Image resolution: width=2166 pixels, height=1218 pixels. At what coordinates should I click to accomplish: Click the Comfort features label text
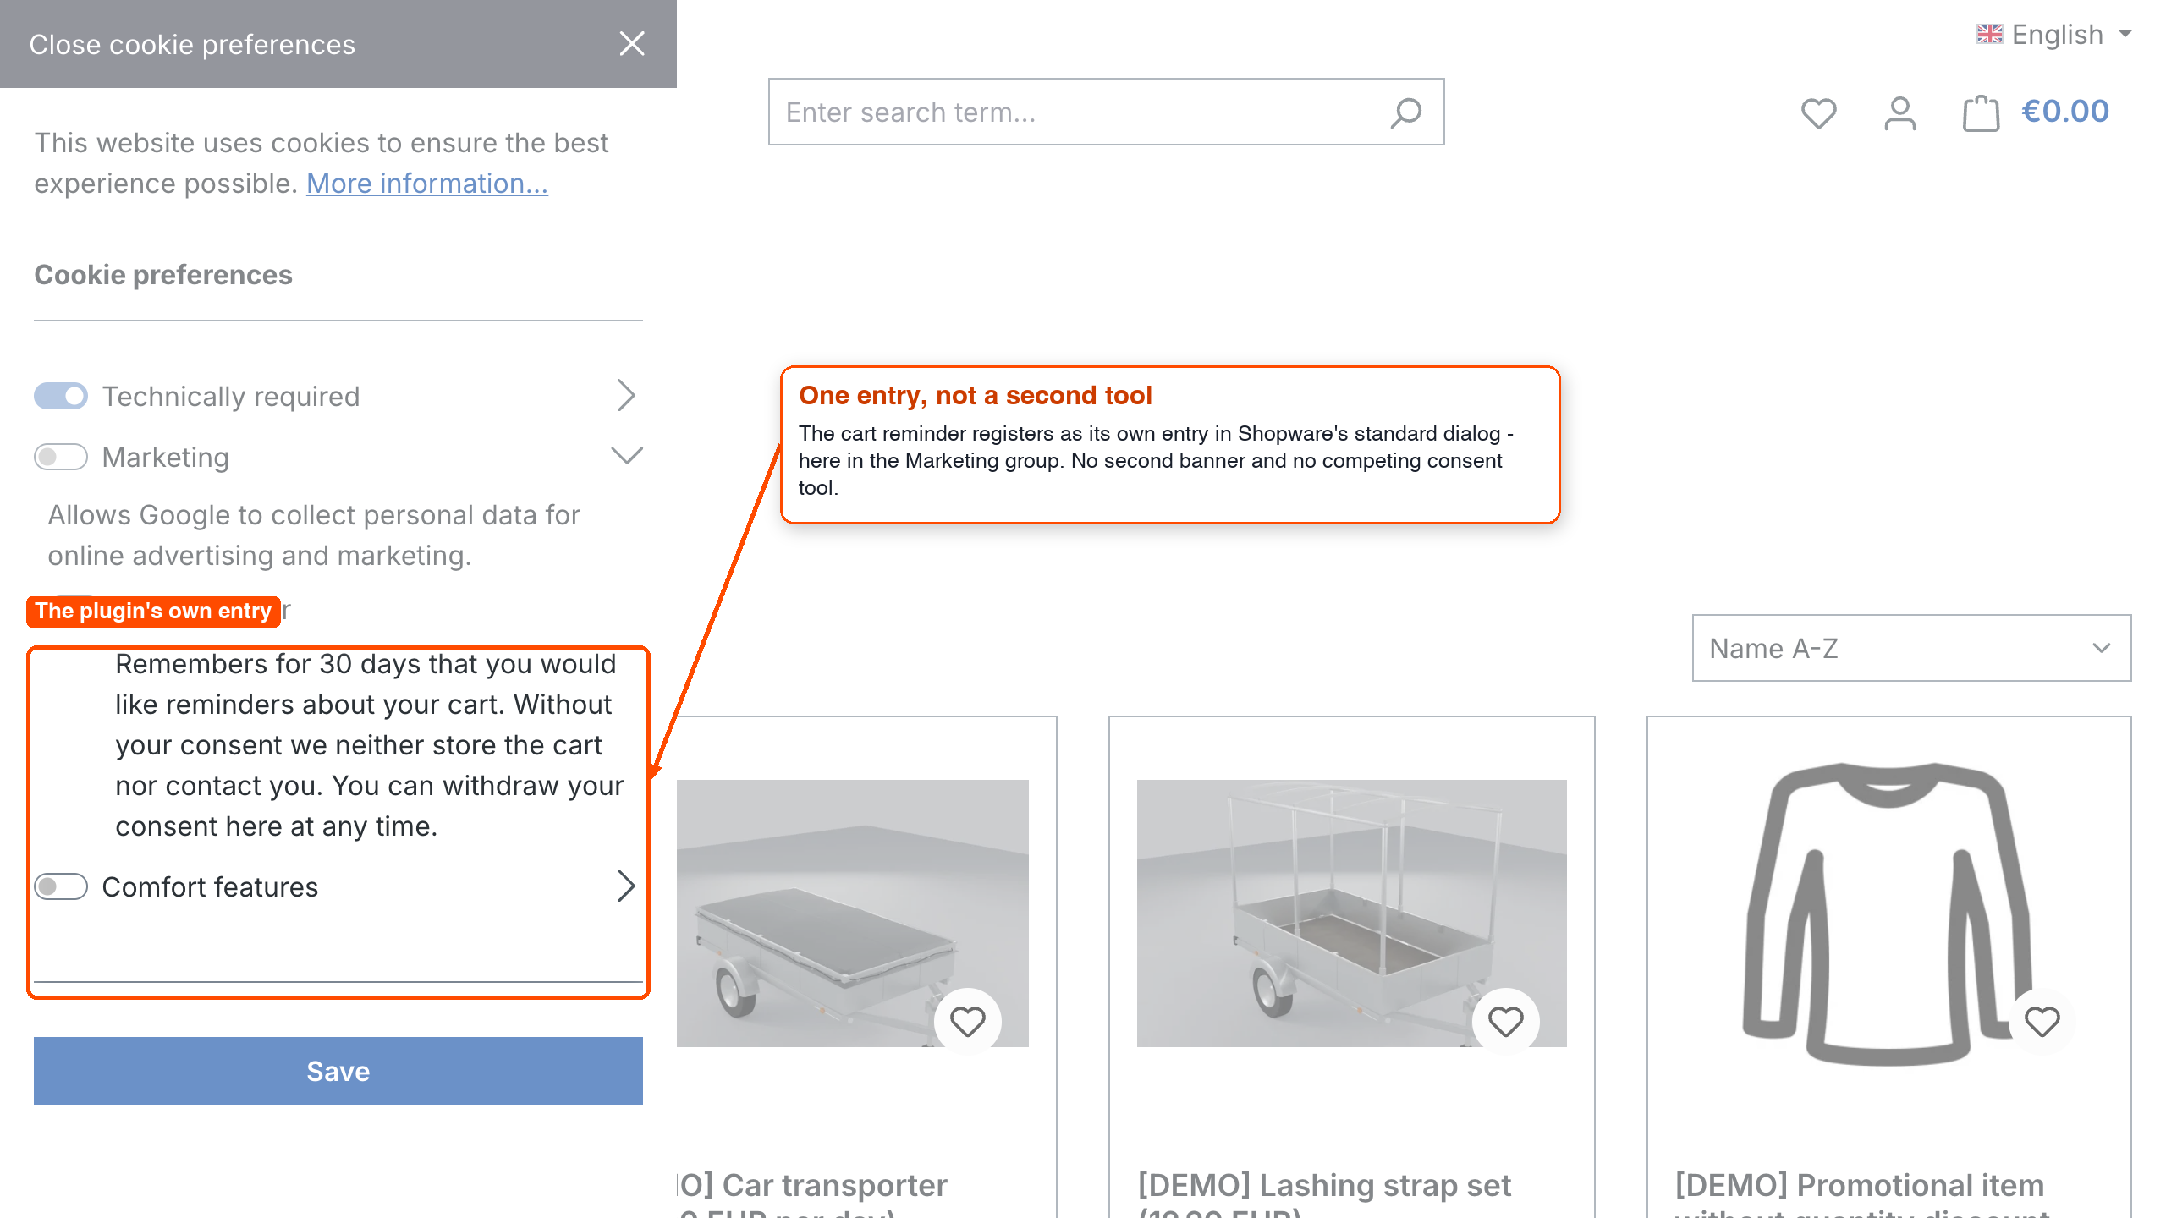(210, 887)
